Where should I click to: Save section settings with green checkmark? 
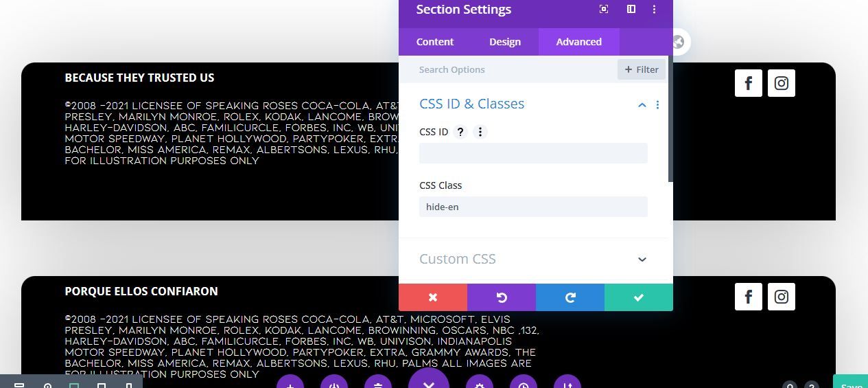(639, 297)
